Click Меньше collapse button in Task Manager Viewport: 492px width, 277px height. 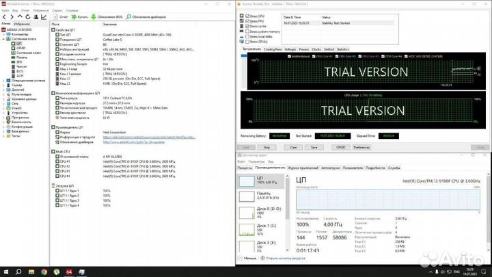[x=247, y=258]
